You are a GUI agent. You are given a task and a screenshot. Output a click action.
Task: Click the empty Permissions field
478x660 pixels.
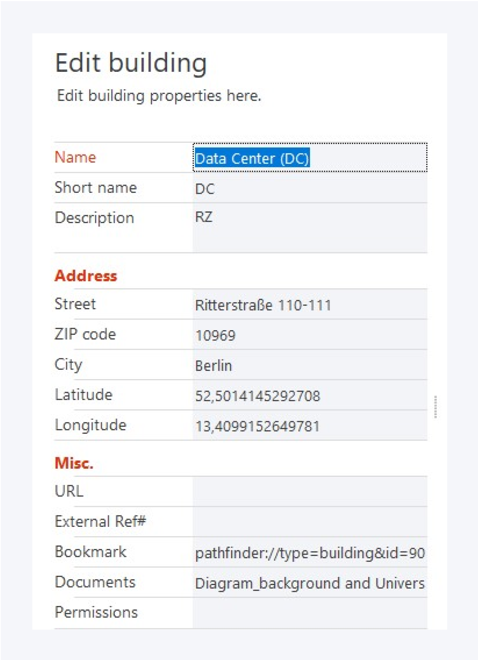[309, 613]
